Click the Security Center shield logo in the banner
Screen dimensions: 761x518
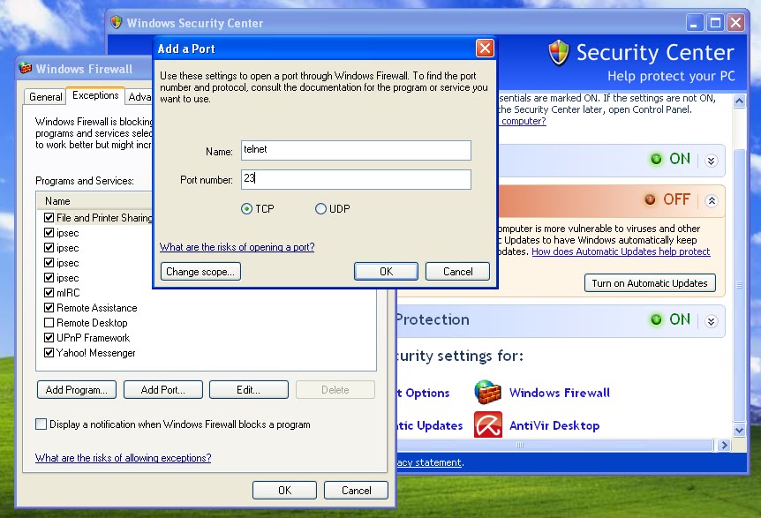coord(559,52)
